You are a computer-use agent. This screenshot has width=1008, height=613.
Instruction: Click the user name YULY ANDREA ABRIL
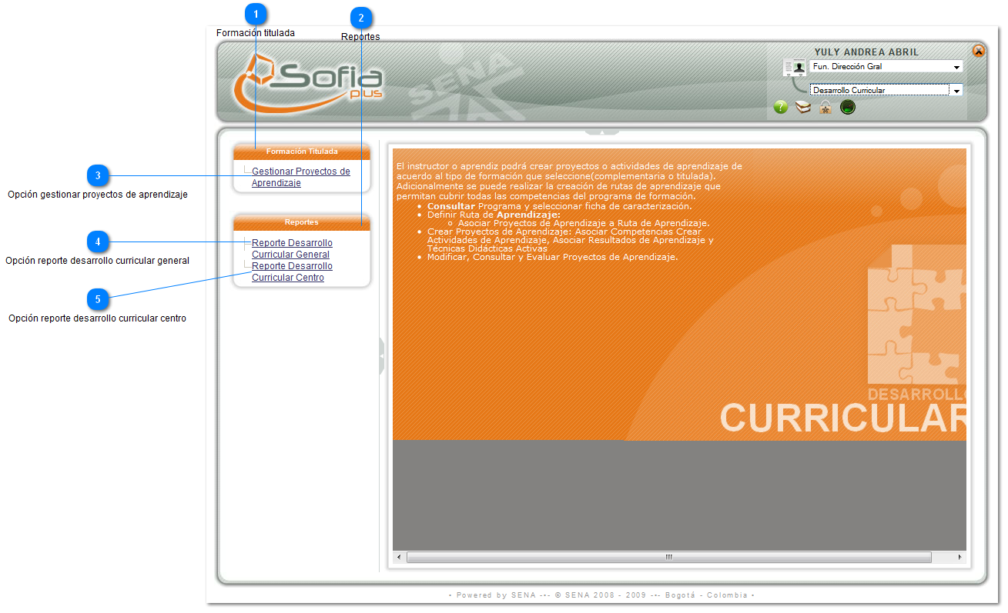[x=866, y=52]
